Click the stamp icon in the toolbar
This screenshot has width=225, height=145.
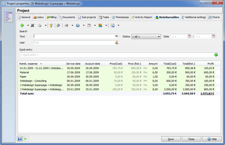click(x=51, y=26)
